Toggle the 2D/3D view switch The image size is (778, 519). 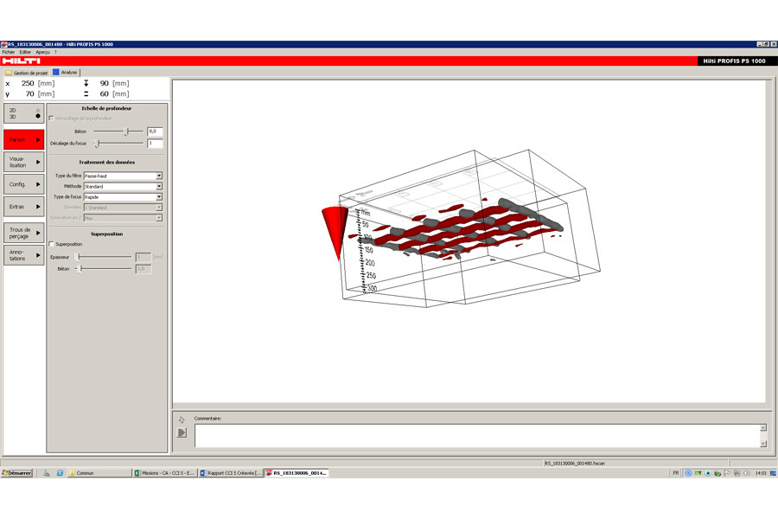23,113
